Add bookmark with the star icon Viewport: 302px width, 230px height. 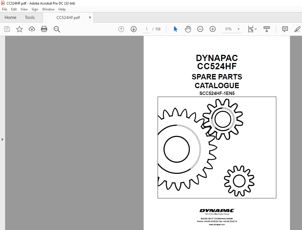[19, 29]
